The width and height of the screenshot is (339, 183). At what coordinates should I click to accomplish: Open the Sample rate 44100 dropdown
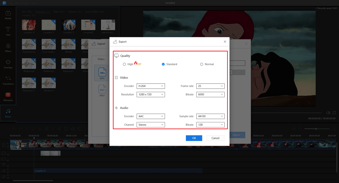point(211,116)
